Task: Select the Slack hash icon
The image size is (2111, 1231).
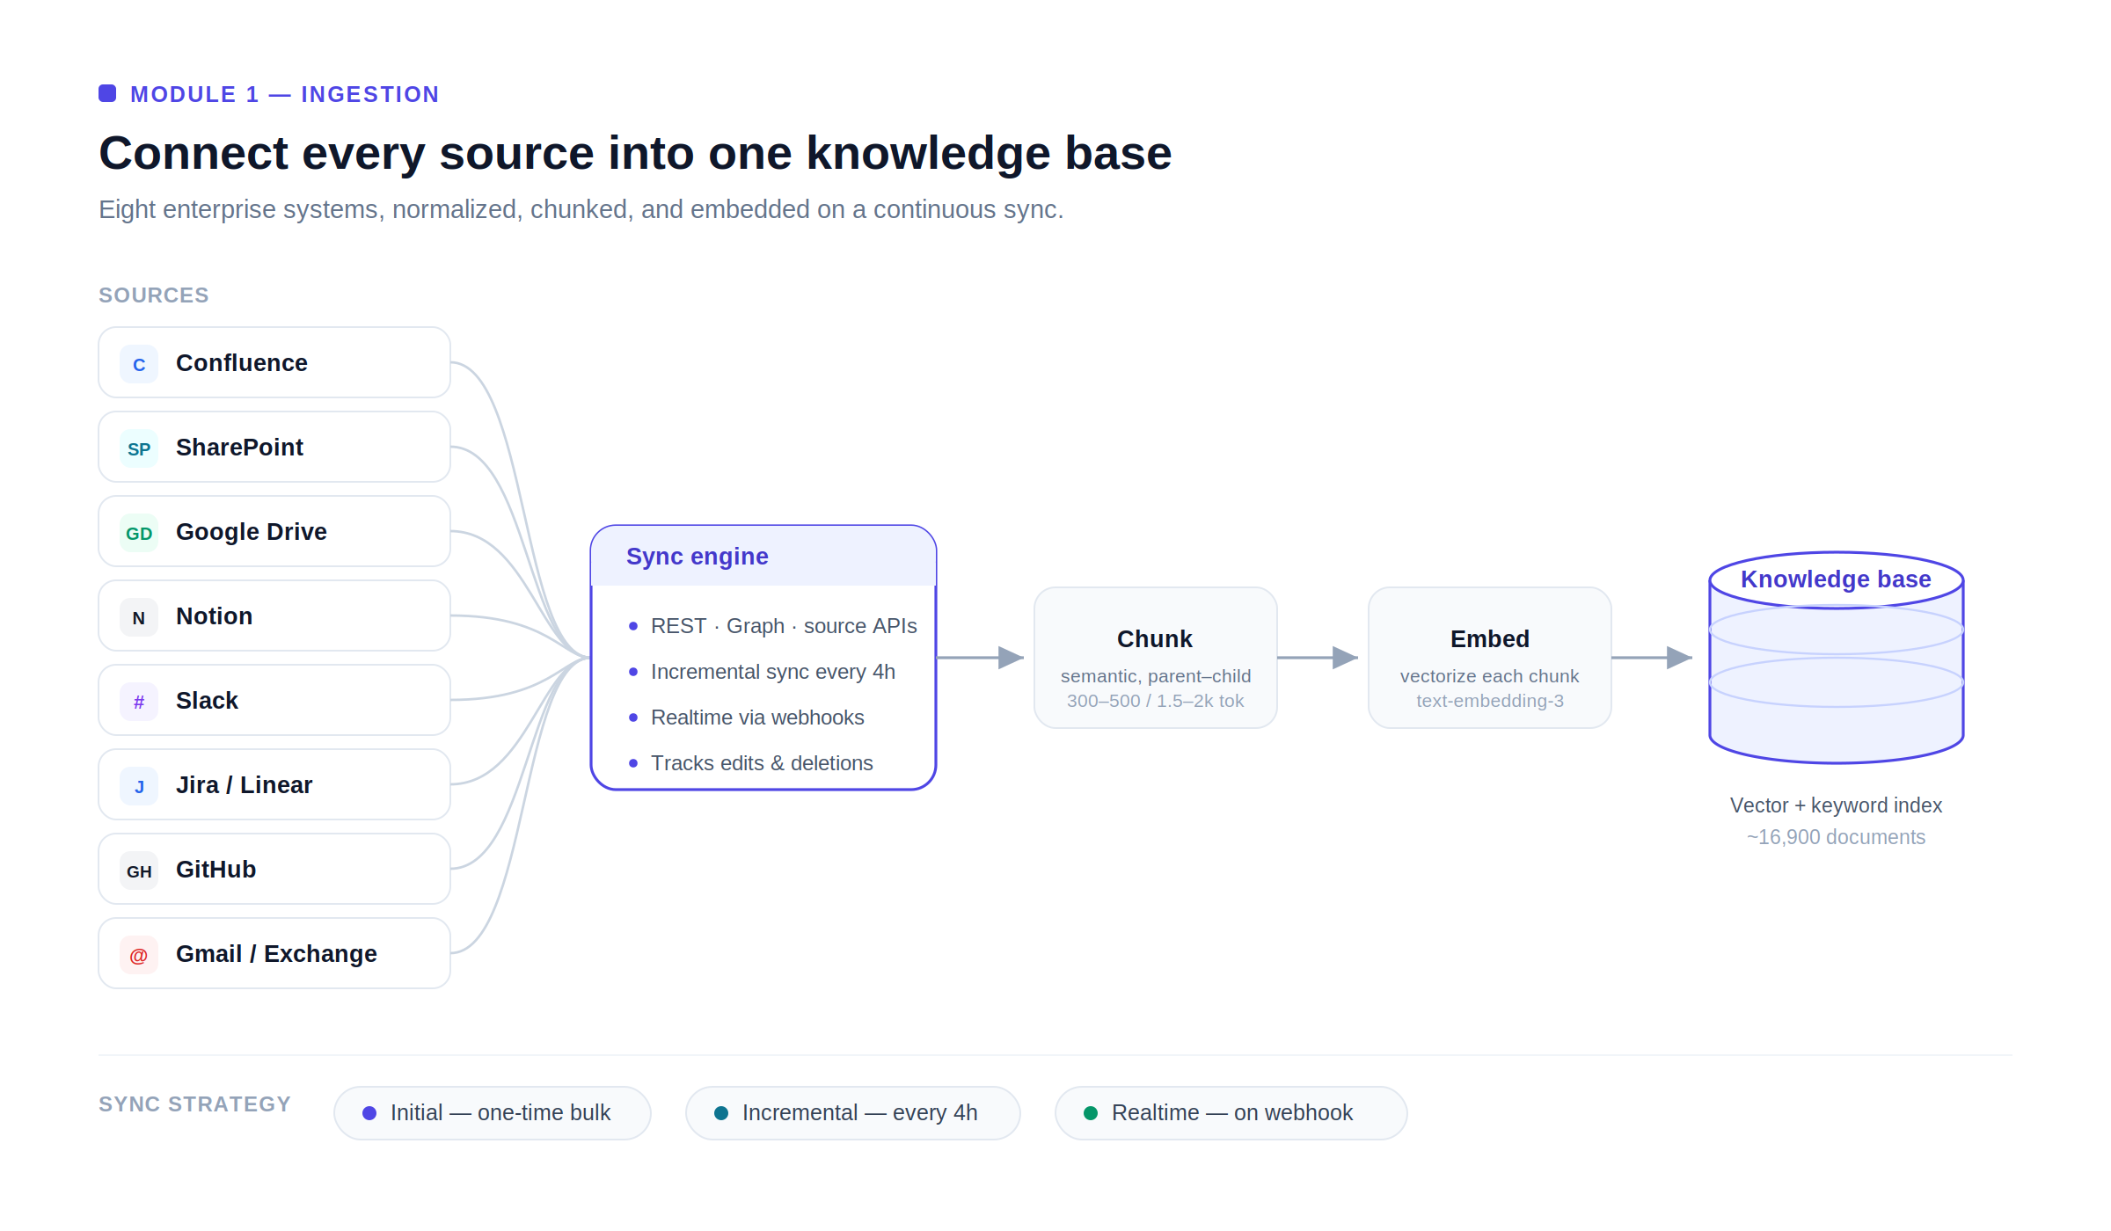Action: (139, 701)
